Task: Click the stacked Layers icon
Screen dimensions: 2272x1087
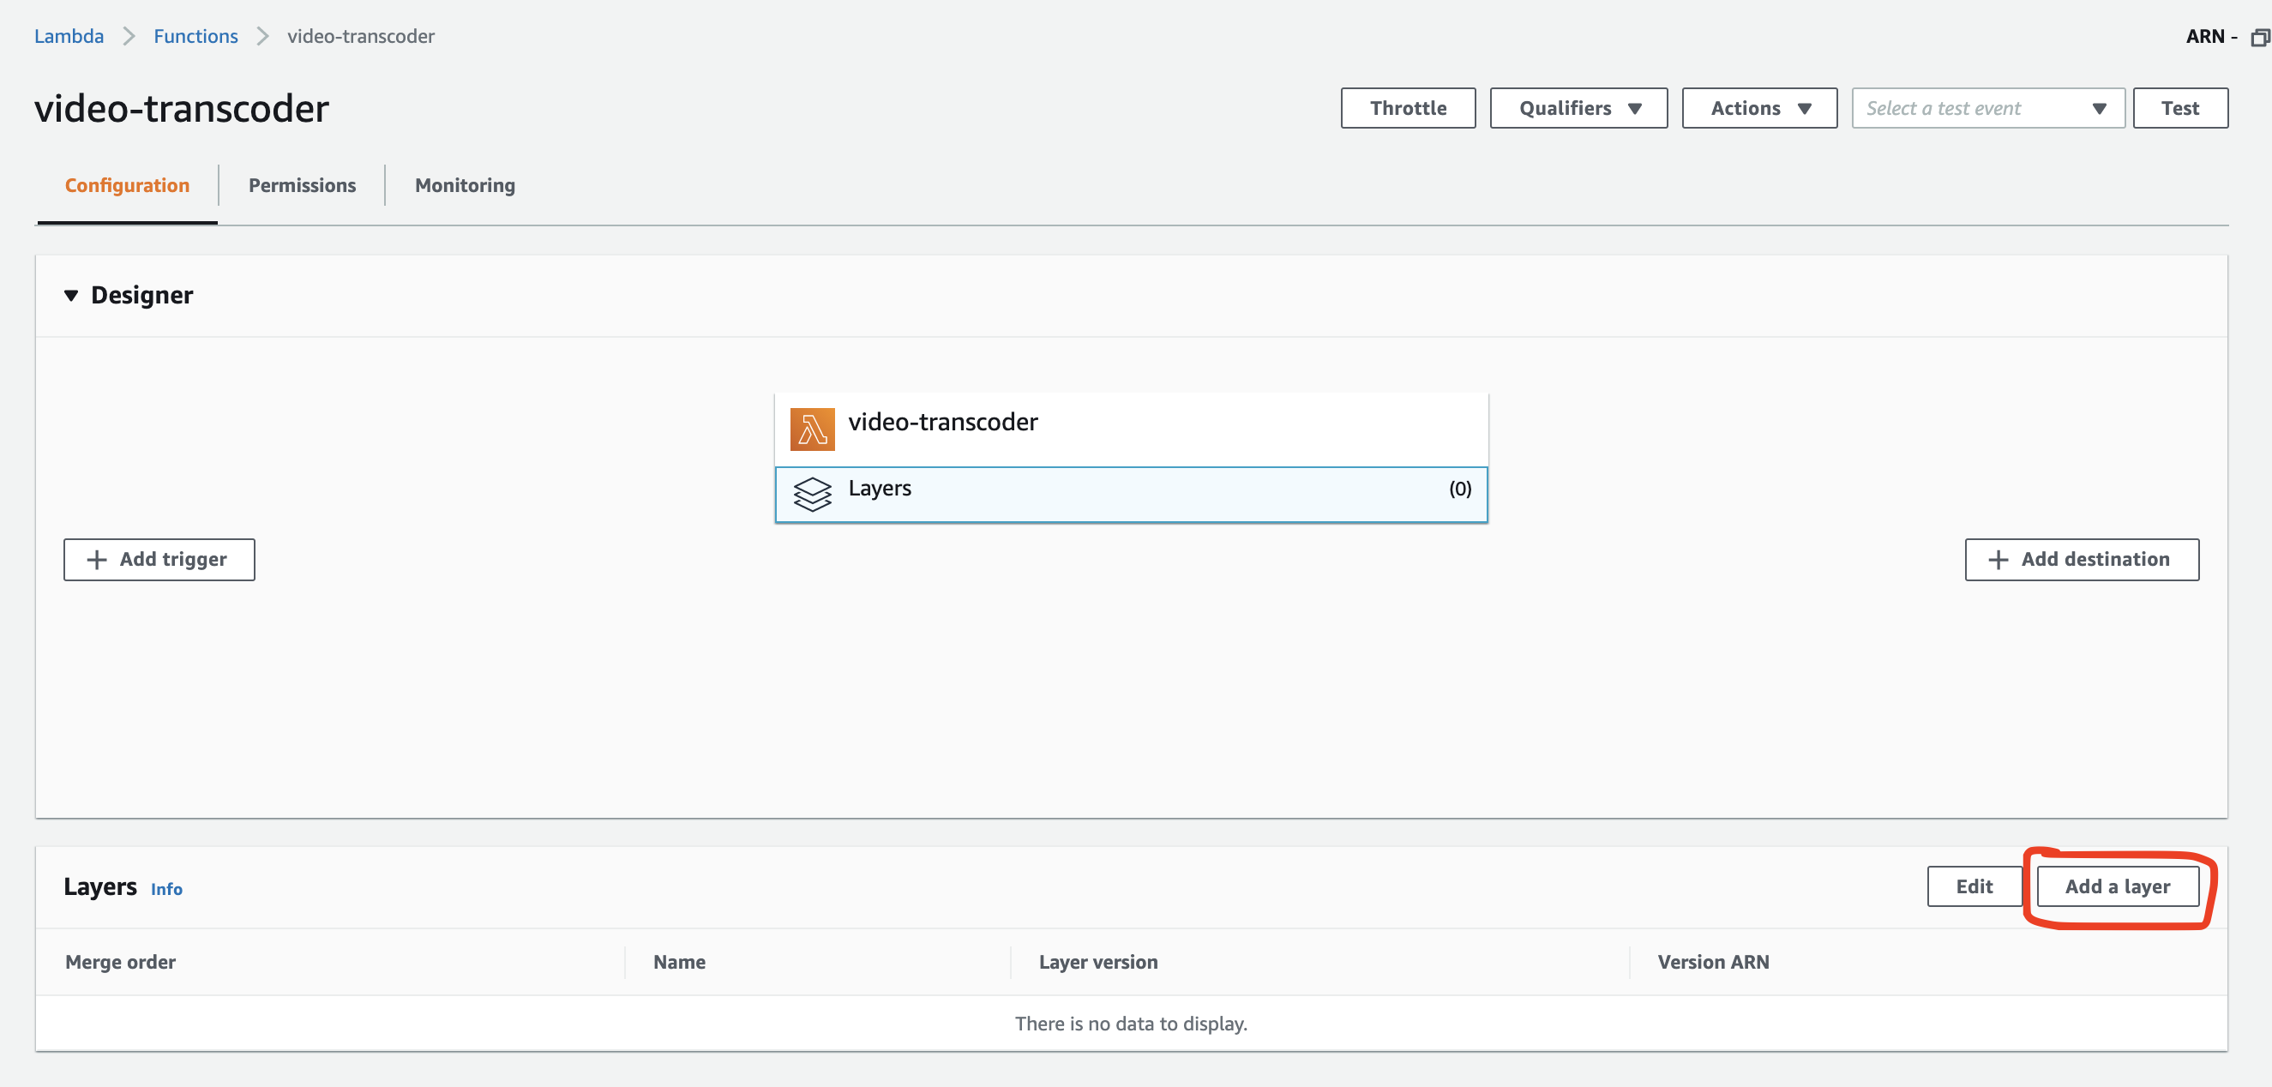Action: pos(811,494)
